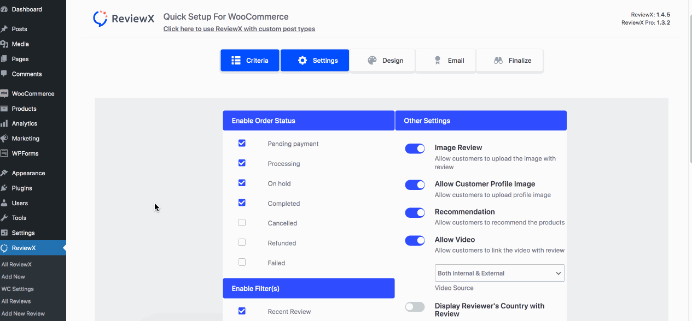Disable Allow Customer Profile Image toggle
Image resolution: width=692 pixels, height=321 pixels.
click(415, 185)
